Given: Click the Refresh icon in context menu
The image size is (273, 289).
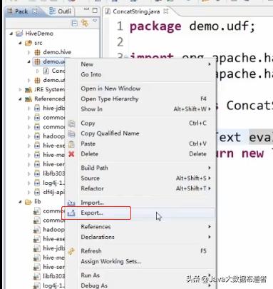Looking at the screenshot, I should coord(71,251).
